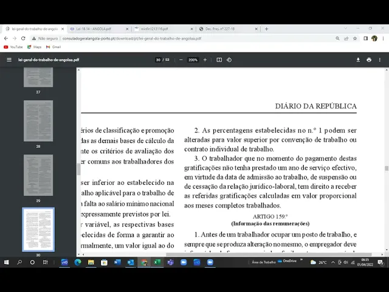Download the PDF file
This screenshot has width=389, height=292.
[358, 60]
